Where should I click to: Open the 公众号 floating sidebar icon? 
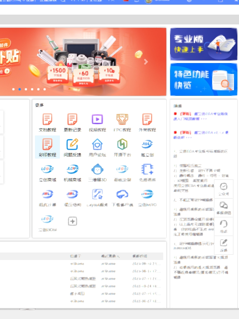click(x=223, y=186)
